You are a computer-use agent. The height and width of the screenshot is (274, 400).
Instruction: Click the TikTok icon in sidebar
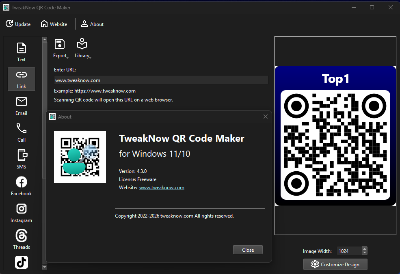pos(21,262)
